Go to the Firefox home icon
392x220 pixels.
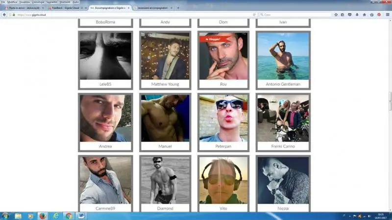point(364,15)
